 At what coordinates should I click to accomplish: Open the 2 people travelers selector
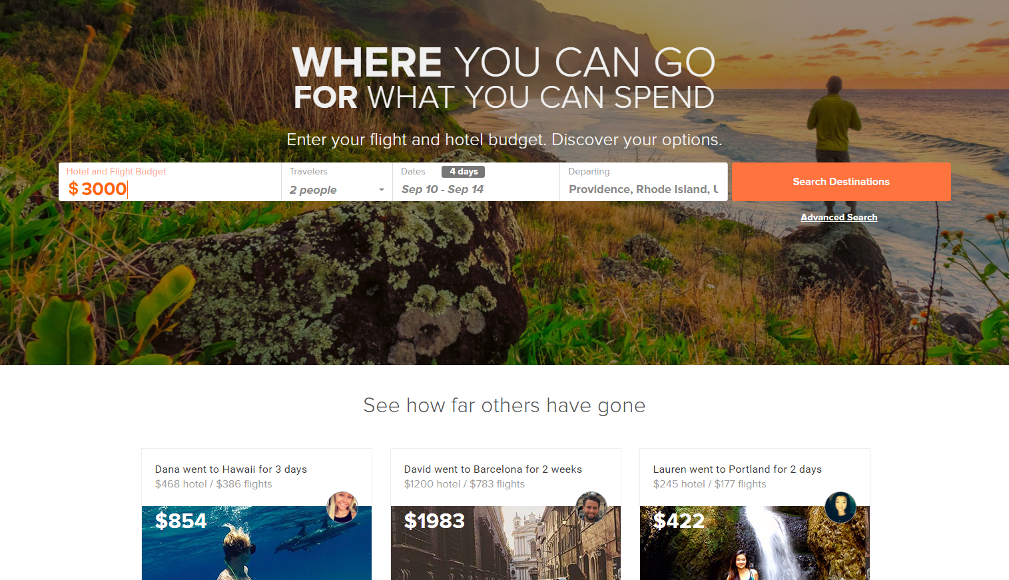337,190
